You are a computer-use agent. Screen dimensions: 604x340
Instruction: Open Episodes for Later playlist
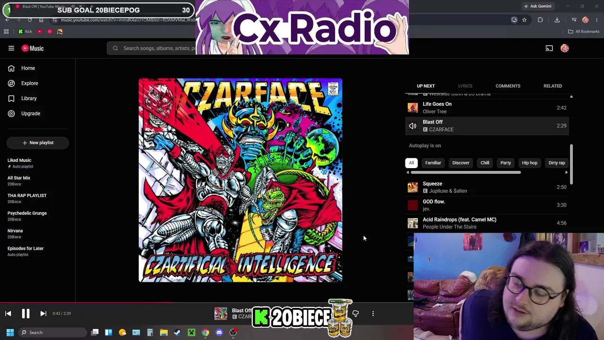[38, 251]
